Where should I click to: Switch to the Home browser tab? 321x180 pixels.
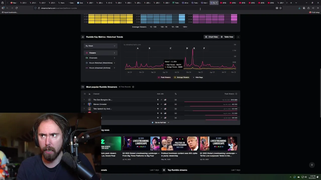pyautogui.click(x=61, y=3)
